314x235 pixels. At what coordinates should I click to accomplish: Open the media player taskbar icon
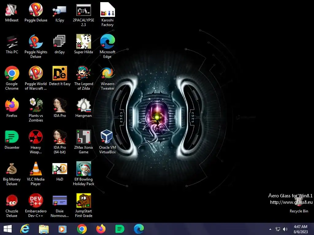pos(62,229)
